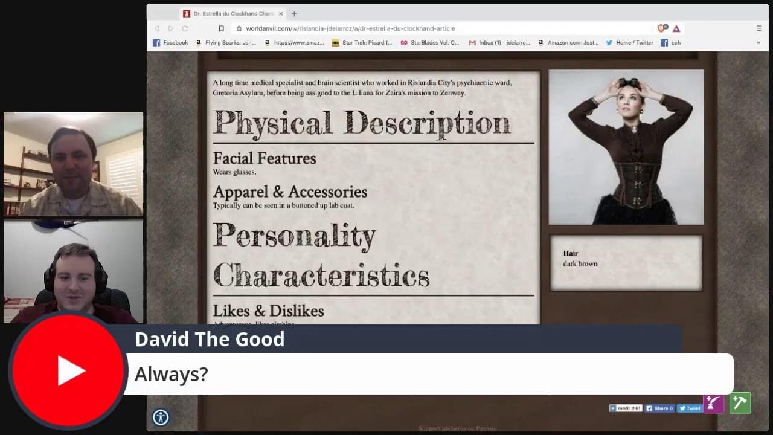Click the reddit this! button
The height and width of the screenshot is (435, 773).
pyautogui.click(x=625, y=408)
